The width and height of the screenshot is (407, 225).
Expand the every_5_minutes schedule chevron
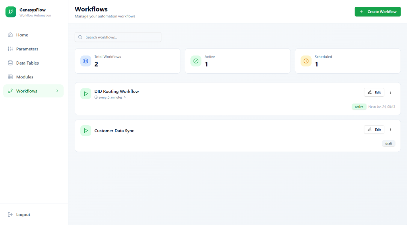click(x=125, y=97)
